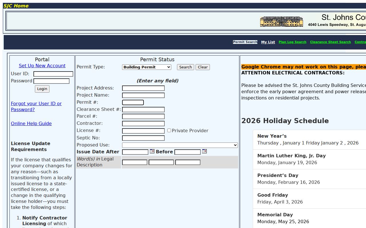Click the county building logo image
Screen dimensions: 366x228
[281, 22]
